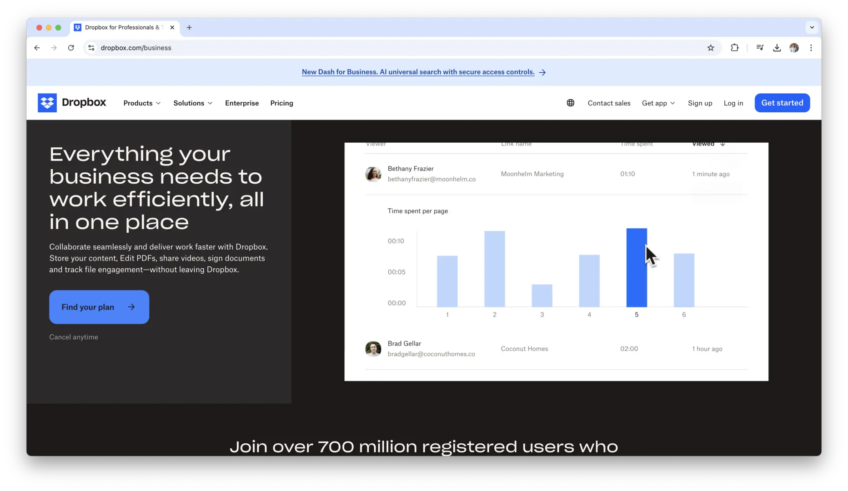Go back with the browser back arrow

(37, 48)
